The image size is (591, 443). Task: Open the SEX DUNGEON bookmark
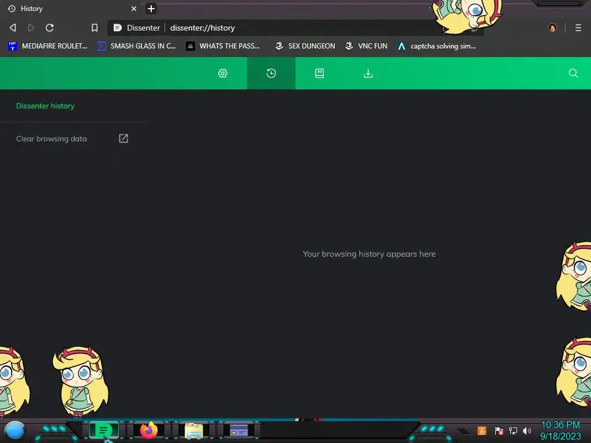point(305,46)
